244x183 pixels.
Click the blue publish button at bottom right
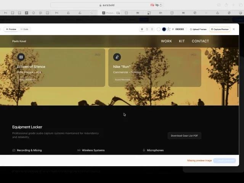225,161
